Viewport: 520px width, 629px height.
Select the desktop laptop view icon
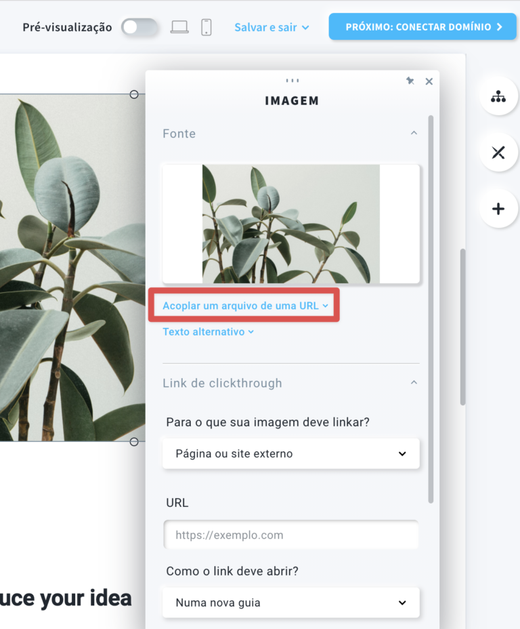(x=179, y=27)
